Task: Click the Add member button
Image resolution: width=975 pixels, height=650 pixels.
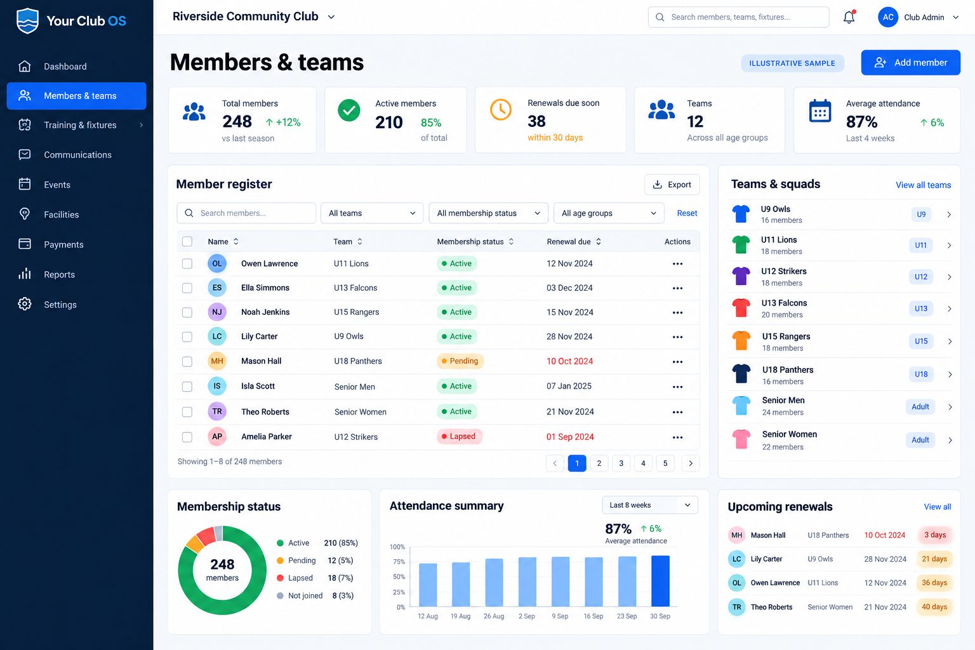Action: 910,63
